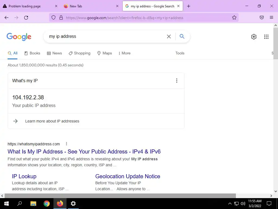Viewport: 278px width, 209px height.
Task: Open the Firefox application menu
Action: pyautogui.click(x=271, y=17)
